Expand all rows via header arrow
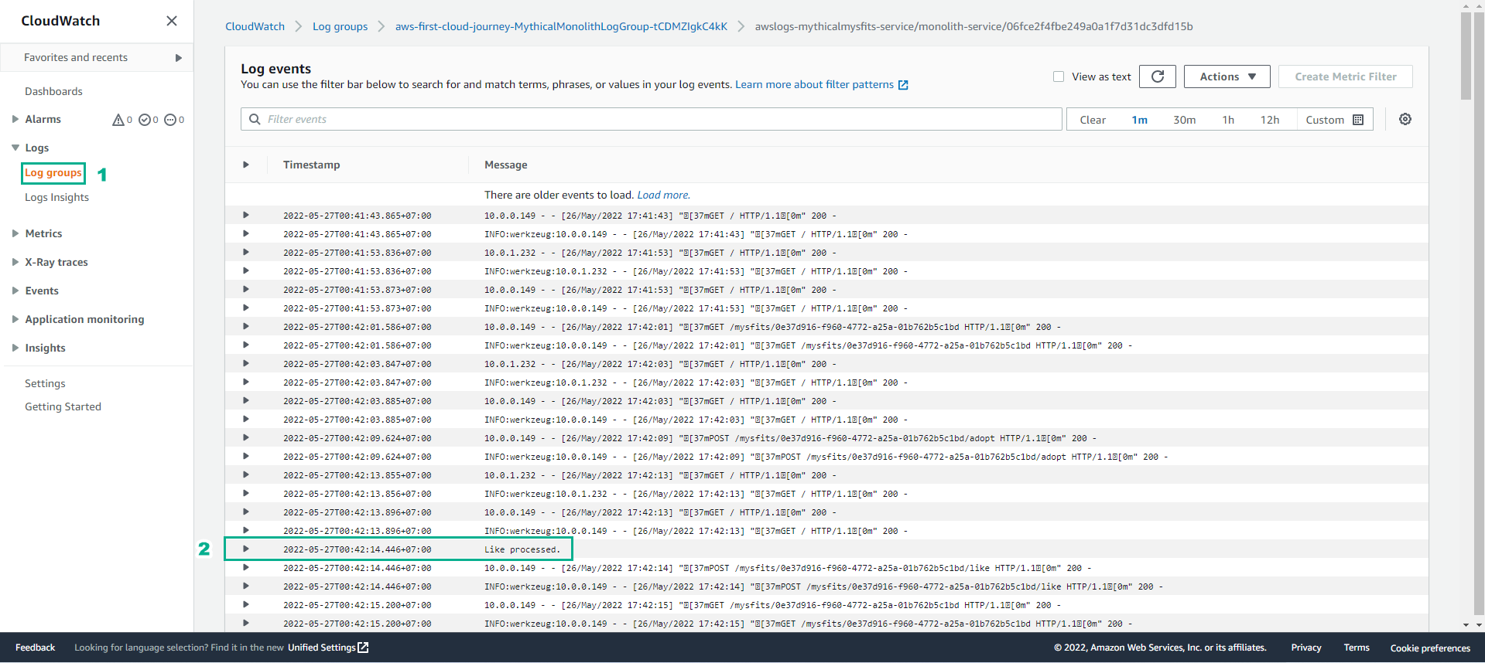The height and width of the screenshot is (663, 1485). [x=246, y=165]
